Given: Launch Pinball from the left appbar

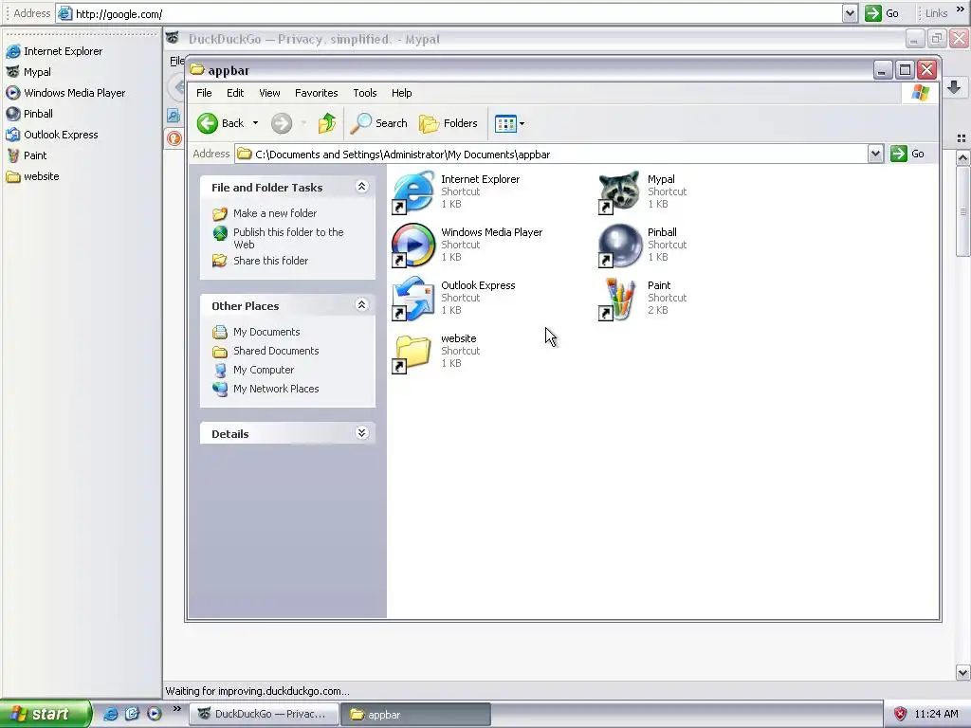Looking at the screenshot, I should tap(29, 114).
